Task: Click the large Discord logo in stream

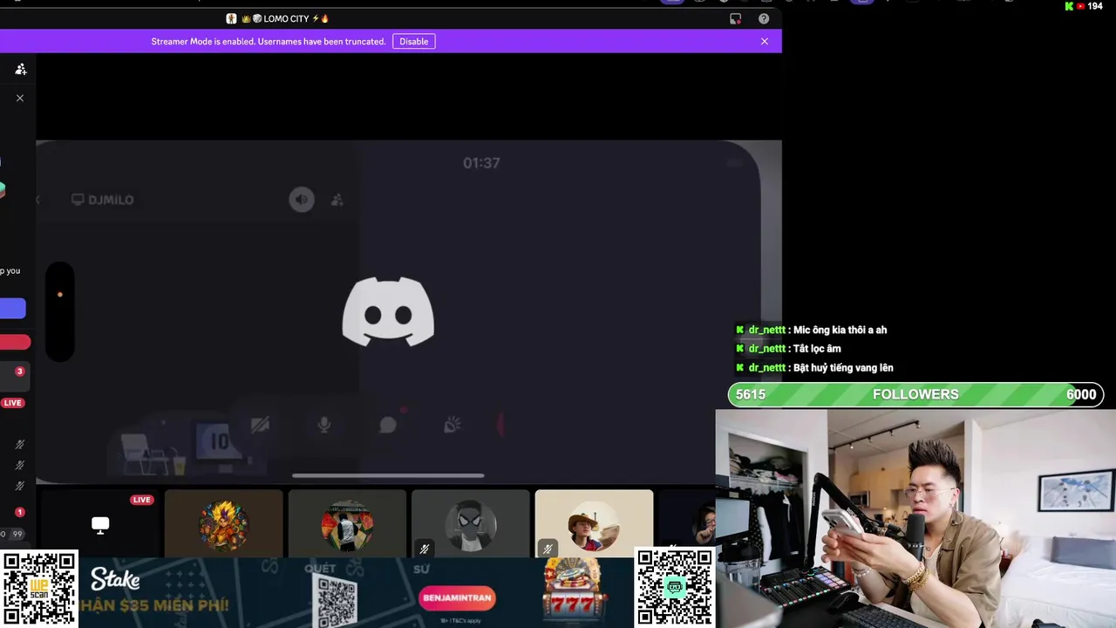Action: (388, 311)
